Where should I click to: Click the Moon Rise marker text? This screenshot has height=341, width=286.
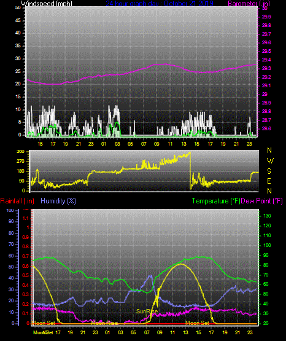point(104,323)
